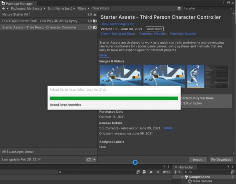Click the search by label tag icon
The width and height of the screenshot is (236, 184).
coord(151,172)
